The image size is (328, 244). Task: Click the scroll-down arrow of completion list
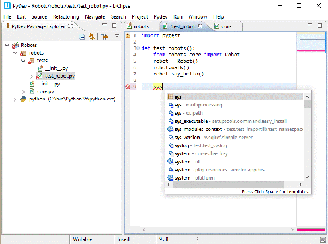coord(307,177)
